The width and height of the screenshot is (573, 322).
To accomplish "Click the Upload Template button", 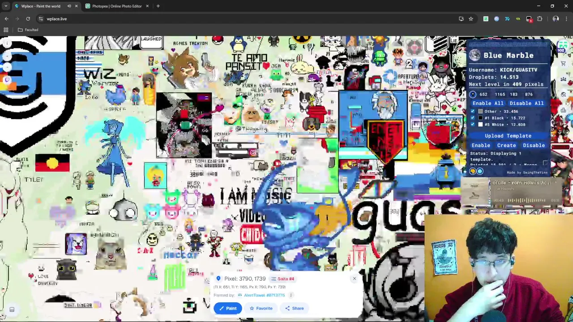I will 508,136.
